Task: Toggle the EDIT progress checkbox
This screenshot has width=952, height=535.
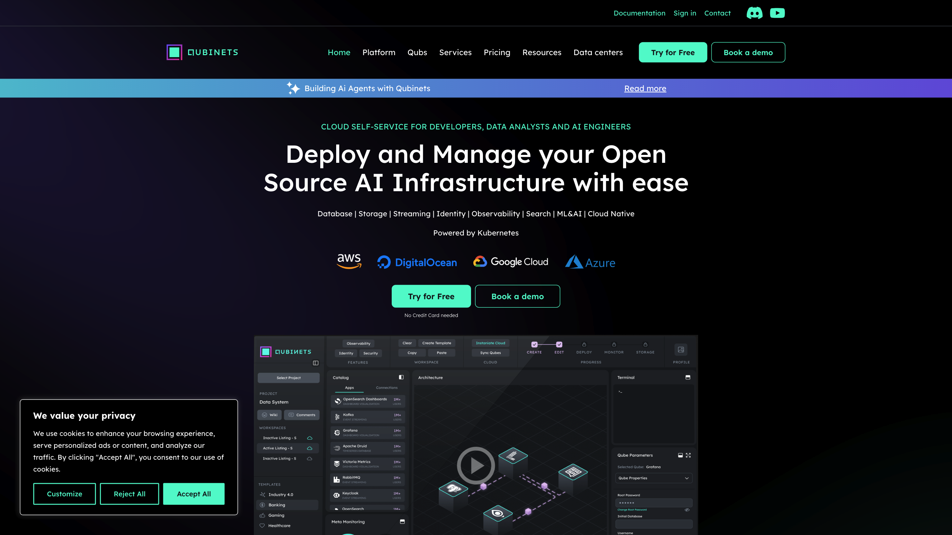Action: point(559,344)
